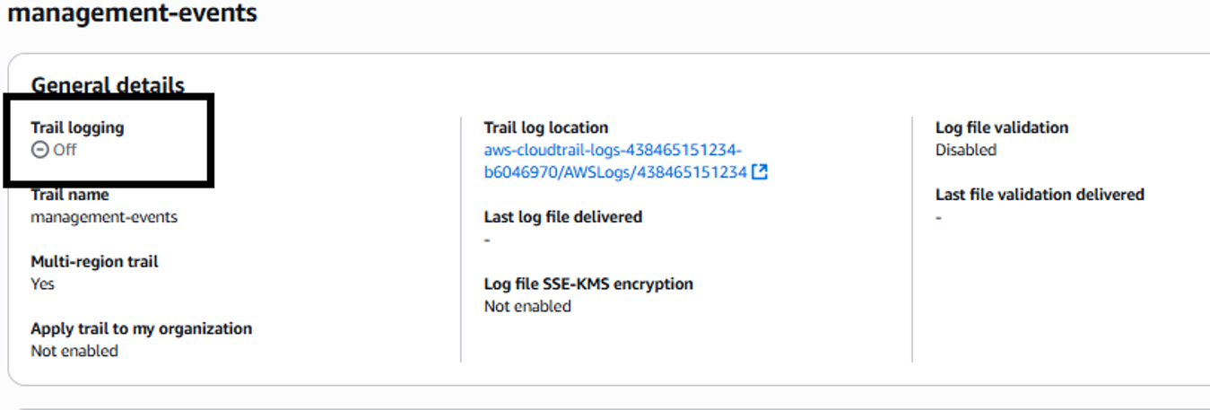1210x410 pixels.
Task: Click Not enabled under Apply trail to organization
Action: coord(74,351)
